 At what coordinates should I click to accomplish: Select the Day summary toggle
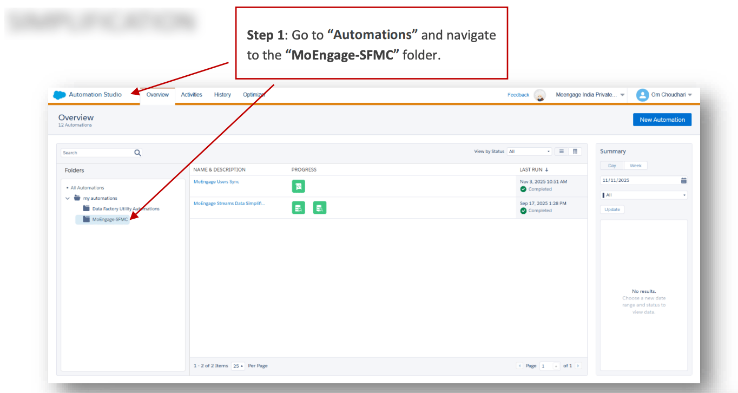pos(612,166)
